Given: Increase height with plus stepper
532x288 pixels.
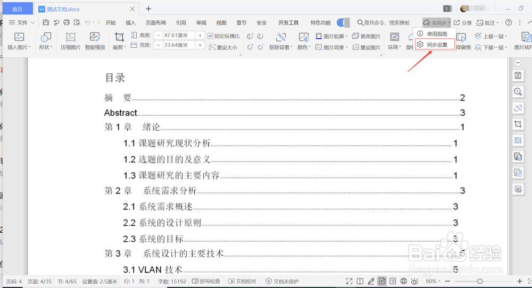Looking at the screenshot, I should (200, 35).
